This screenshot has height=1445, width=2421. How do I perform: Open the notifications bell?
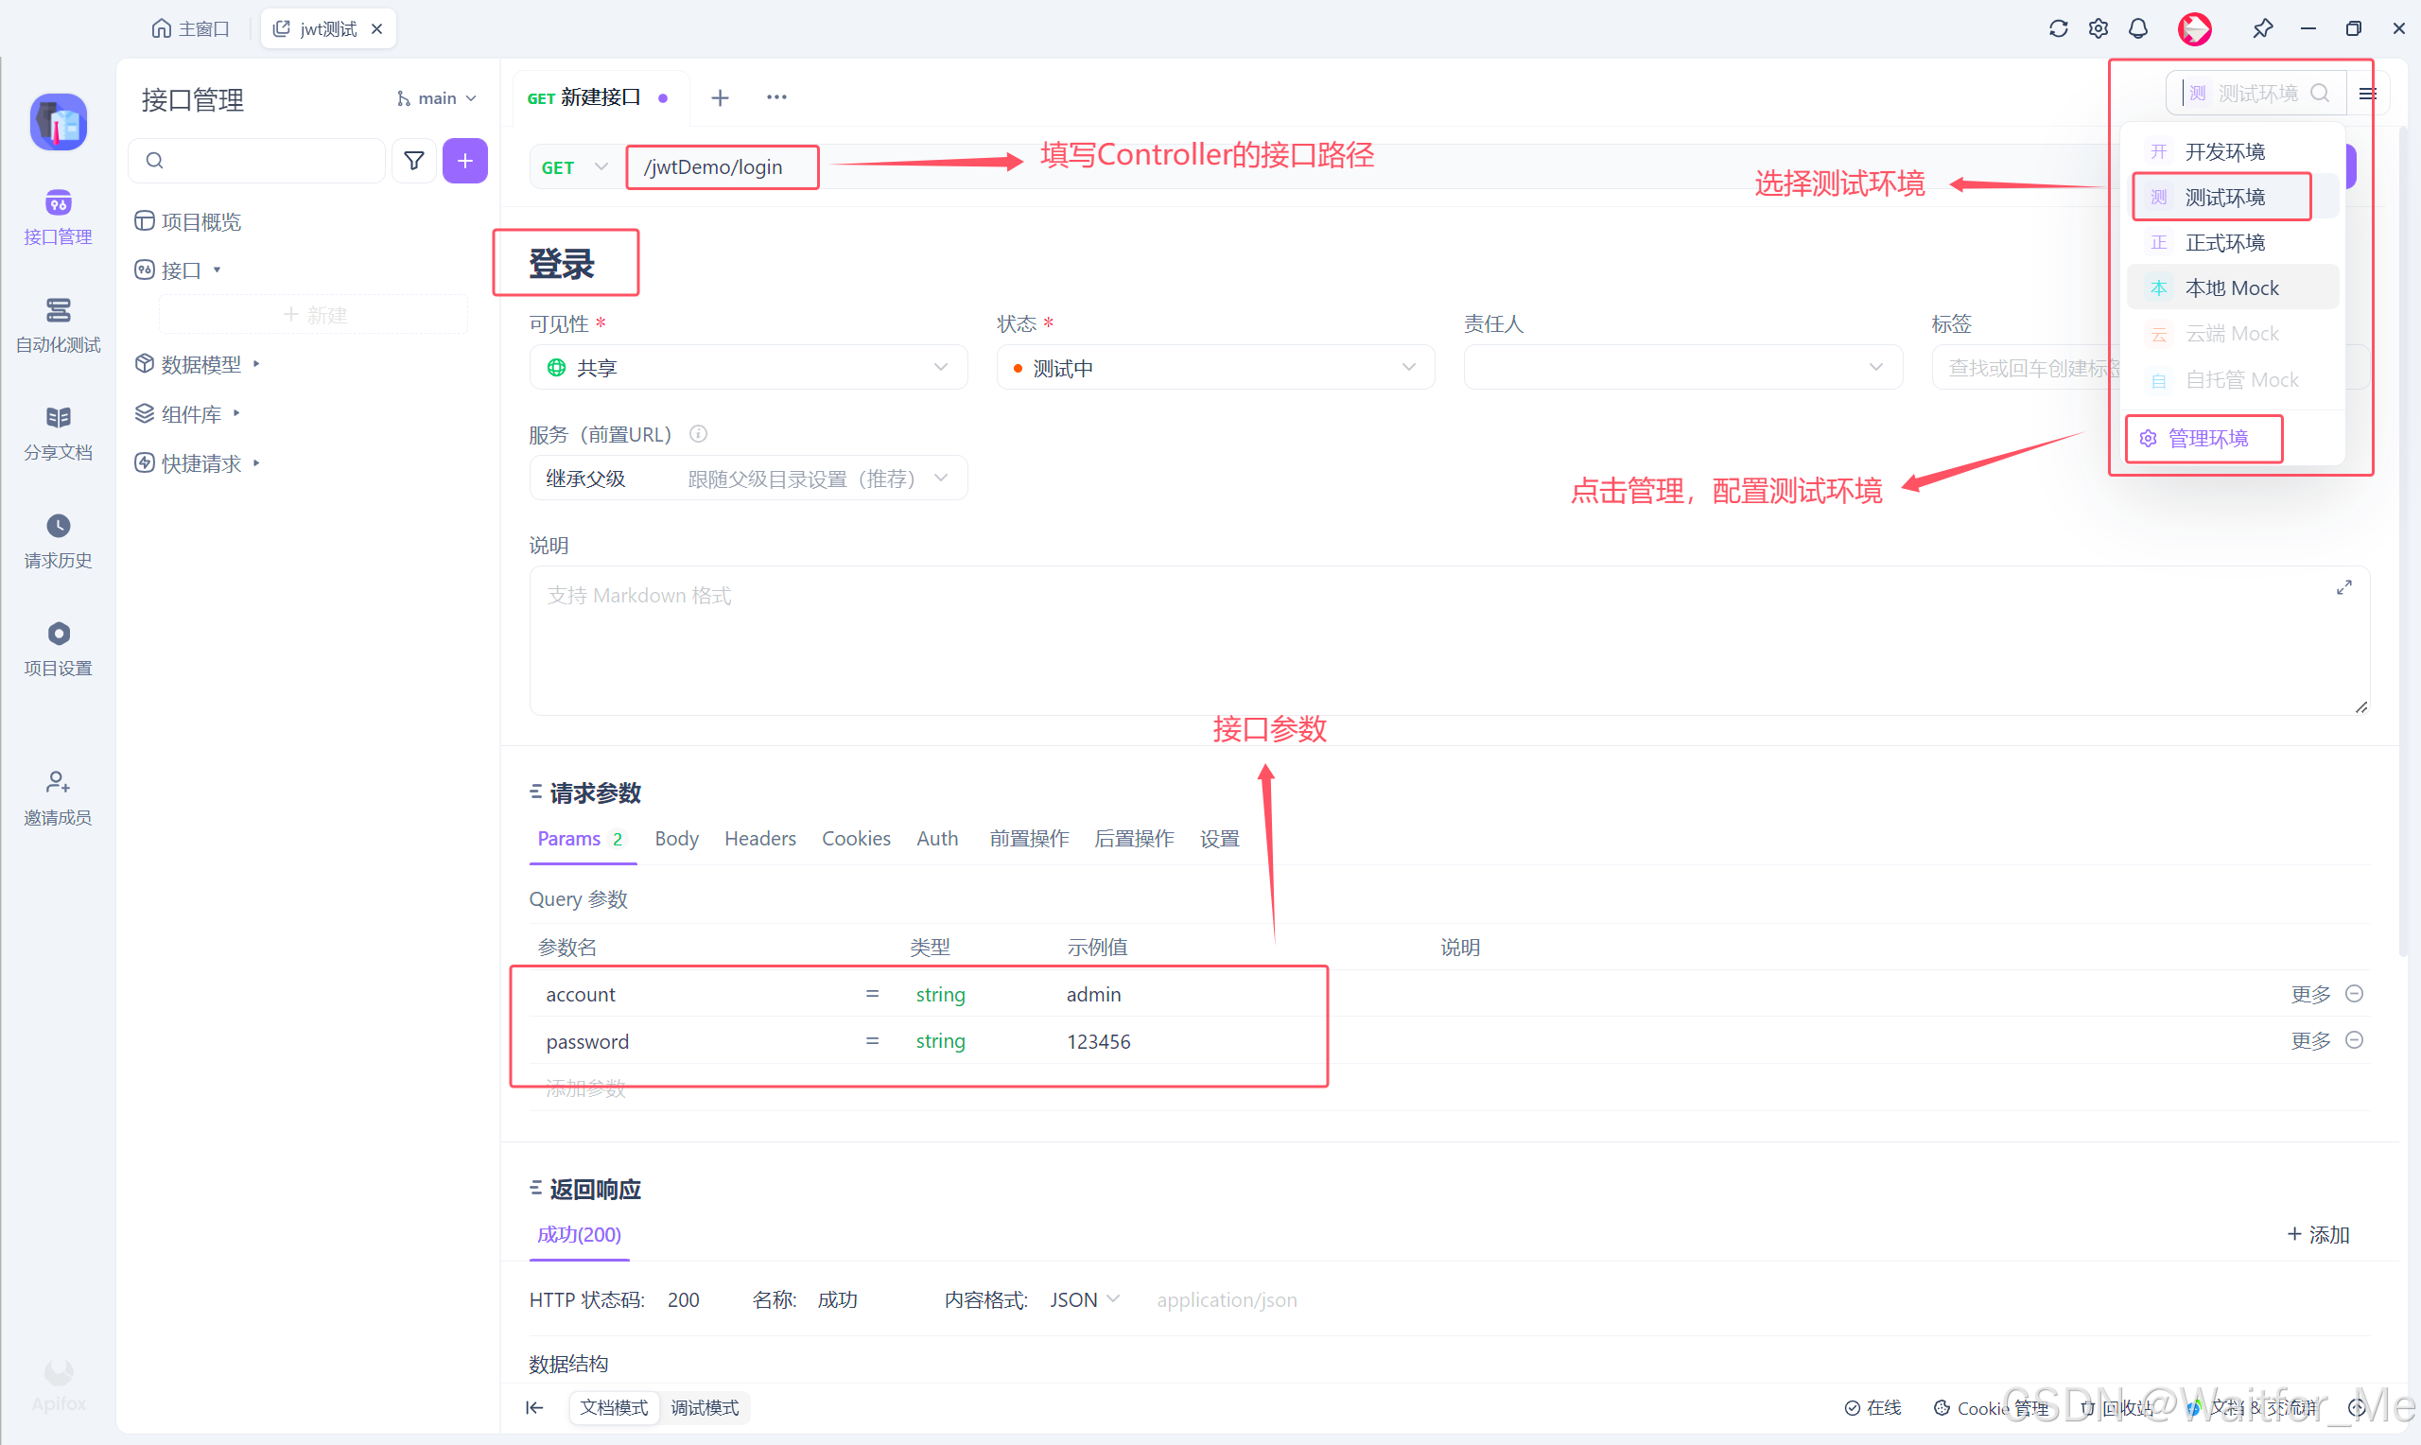point(2137,28)
